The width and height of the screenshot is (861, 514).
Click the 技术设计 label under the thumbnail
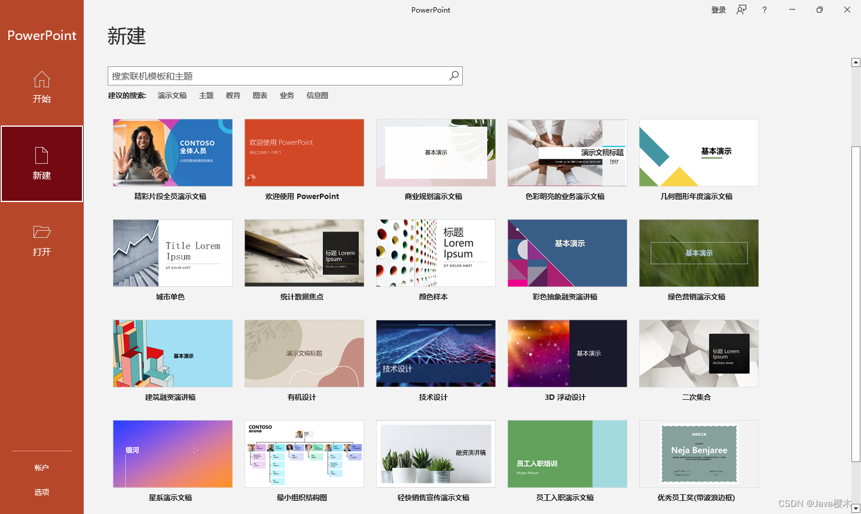(x=433, y=397)
